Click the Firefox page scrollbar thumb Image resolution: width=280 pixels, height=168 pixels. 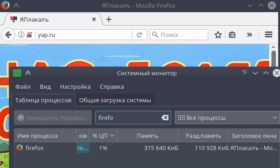274,58
